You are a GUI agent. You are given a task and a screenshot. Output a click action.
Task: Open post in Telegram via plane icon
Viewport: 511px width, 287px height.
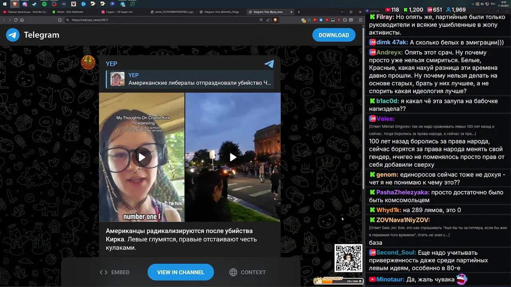click(269, 64)
